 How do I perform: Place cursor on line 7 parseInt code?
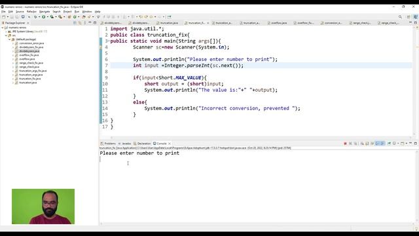pos(204,66)
